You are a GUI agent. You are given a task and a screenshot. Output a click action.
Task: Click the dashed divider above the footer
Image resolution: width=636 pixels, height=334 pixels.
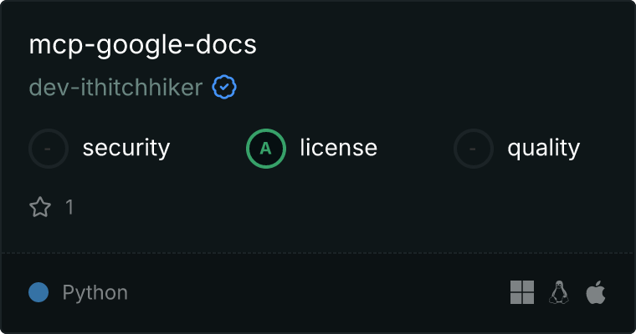pos(318,253)
